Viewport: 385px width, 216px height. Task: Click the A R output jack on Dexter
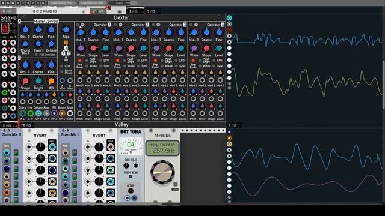(31, 113)
